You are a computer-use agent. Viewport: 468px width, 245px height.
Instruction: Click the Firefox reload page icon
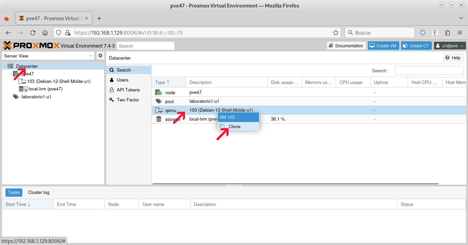click(33, 33)
